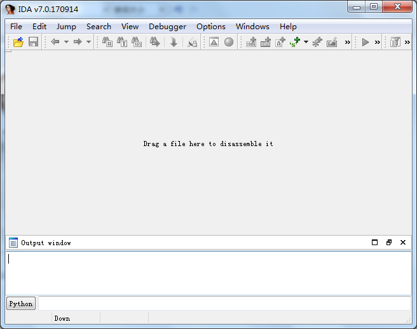Viewport: 417px width, 329px height.
Task: Jump forward with the right arrow
Action: pos(78,42)
